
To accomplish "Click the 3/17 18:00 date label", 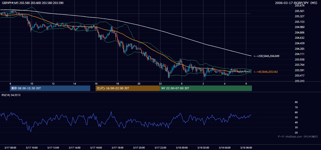I will (x=118, y=148).
